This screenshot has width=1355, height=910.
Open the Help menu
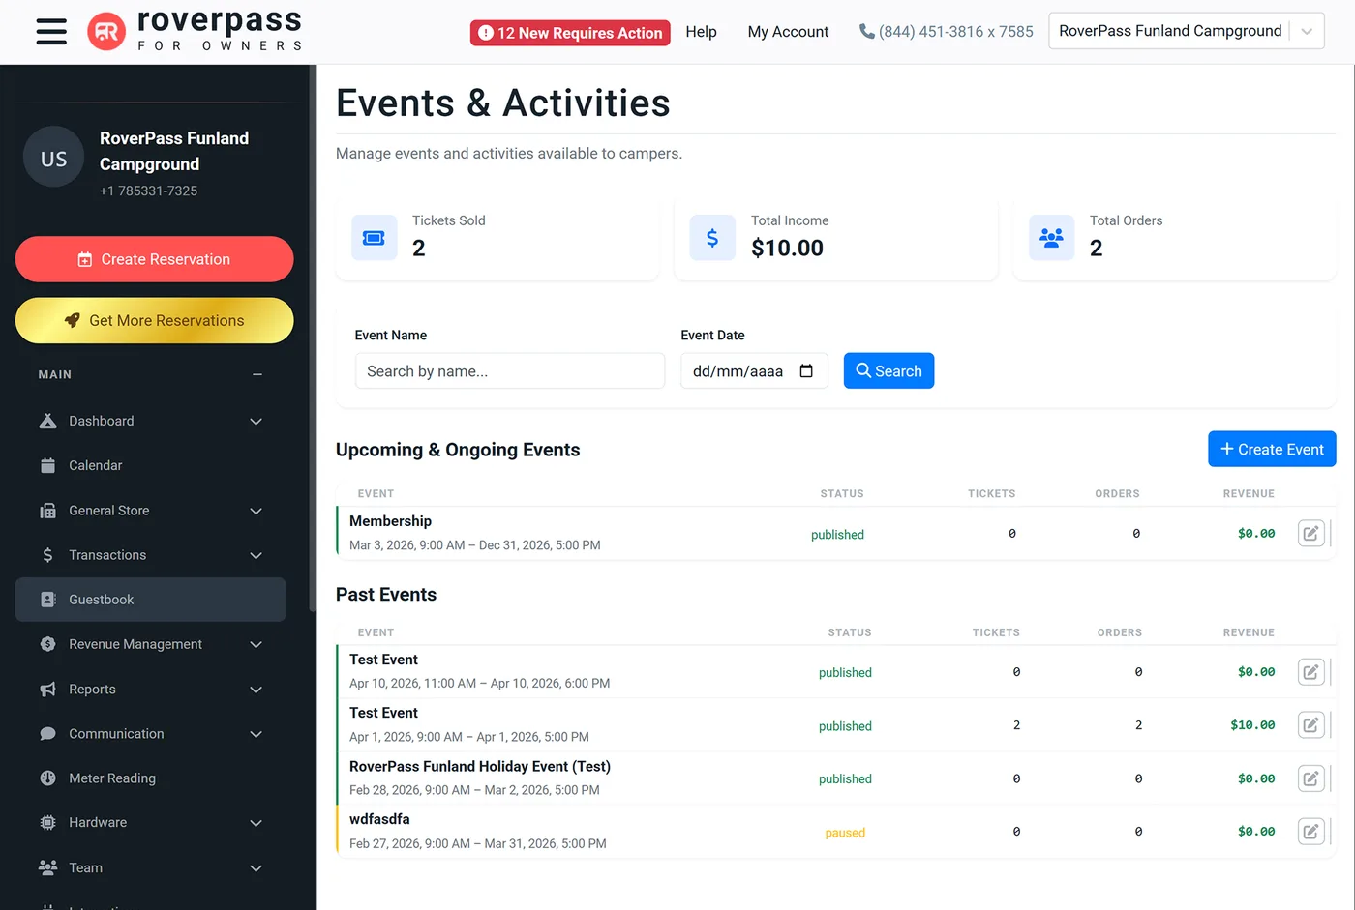(x=701, y=32)
